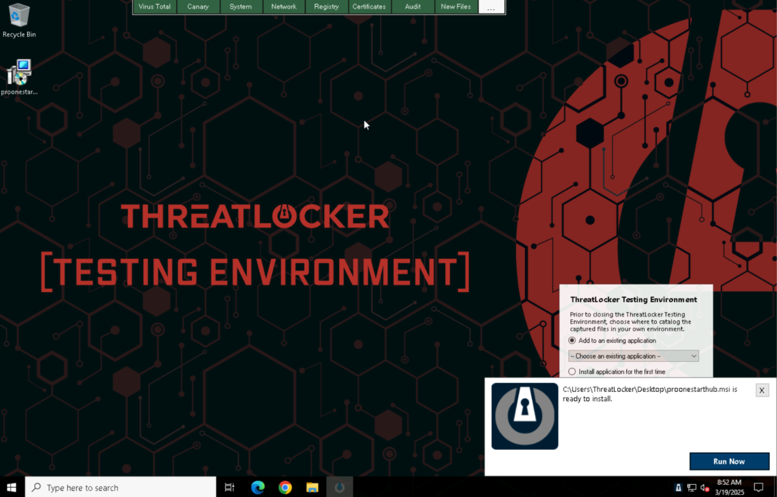Open File Explorer from the taskbar
This screenshot has width=777, height=497.
tap(312, 487)
